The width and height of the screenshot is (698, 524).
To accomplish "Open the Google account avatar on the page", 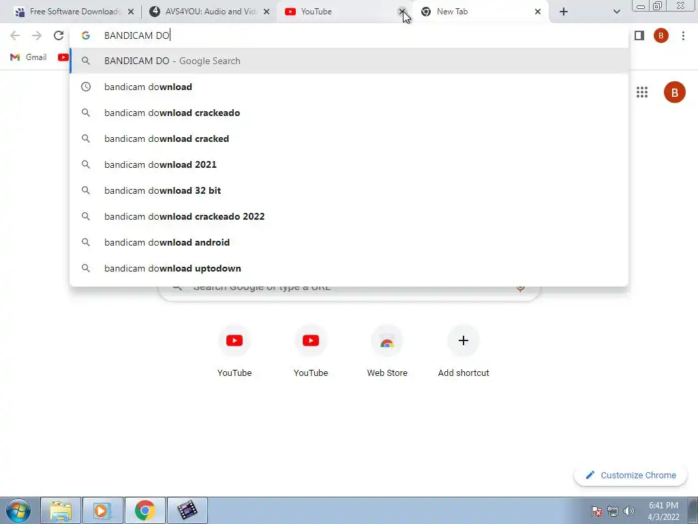I will click(674, 92).
